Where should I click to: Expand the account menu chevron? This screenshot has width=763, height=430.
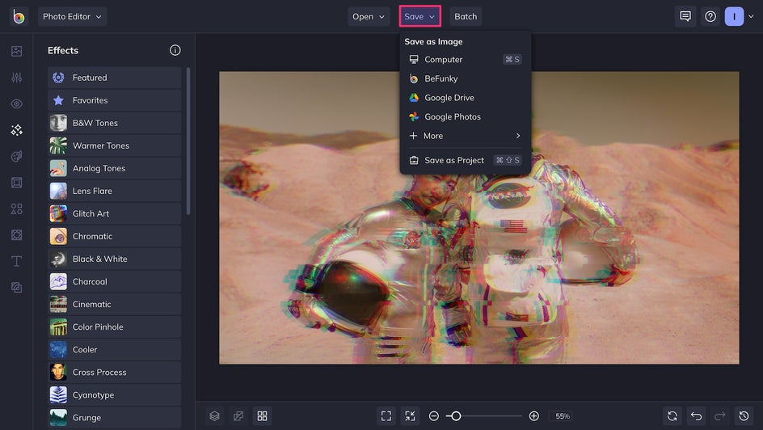click(752, 16)
